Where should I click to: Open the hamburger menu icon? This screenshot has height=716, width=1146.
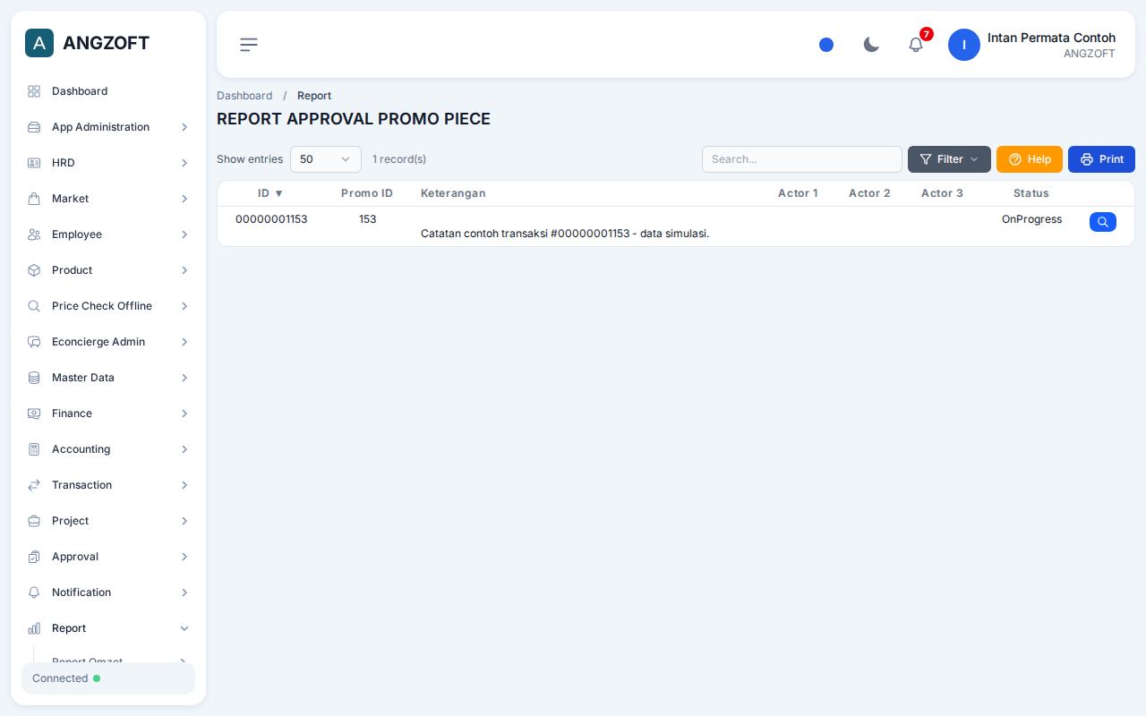[249, 45]
